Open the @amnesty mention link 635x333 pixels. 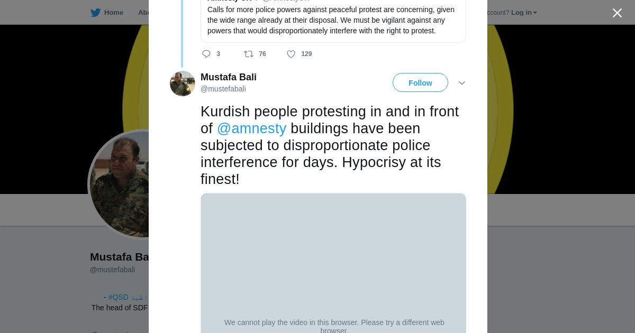click(251, 128)
